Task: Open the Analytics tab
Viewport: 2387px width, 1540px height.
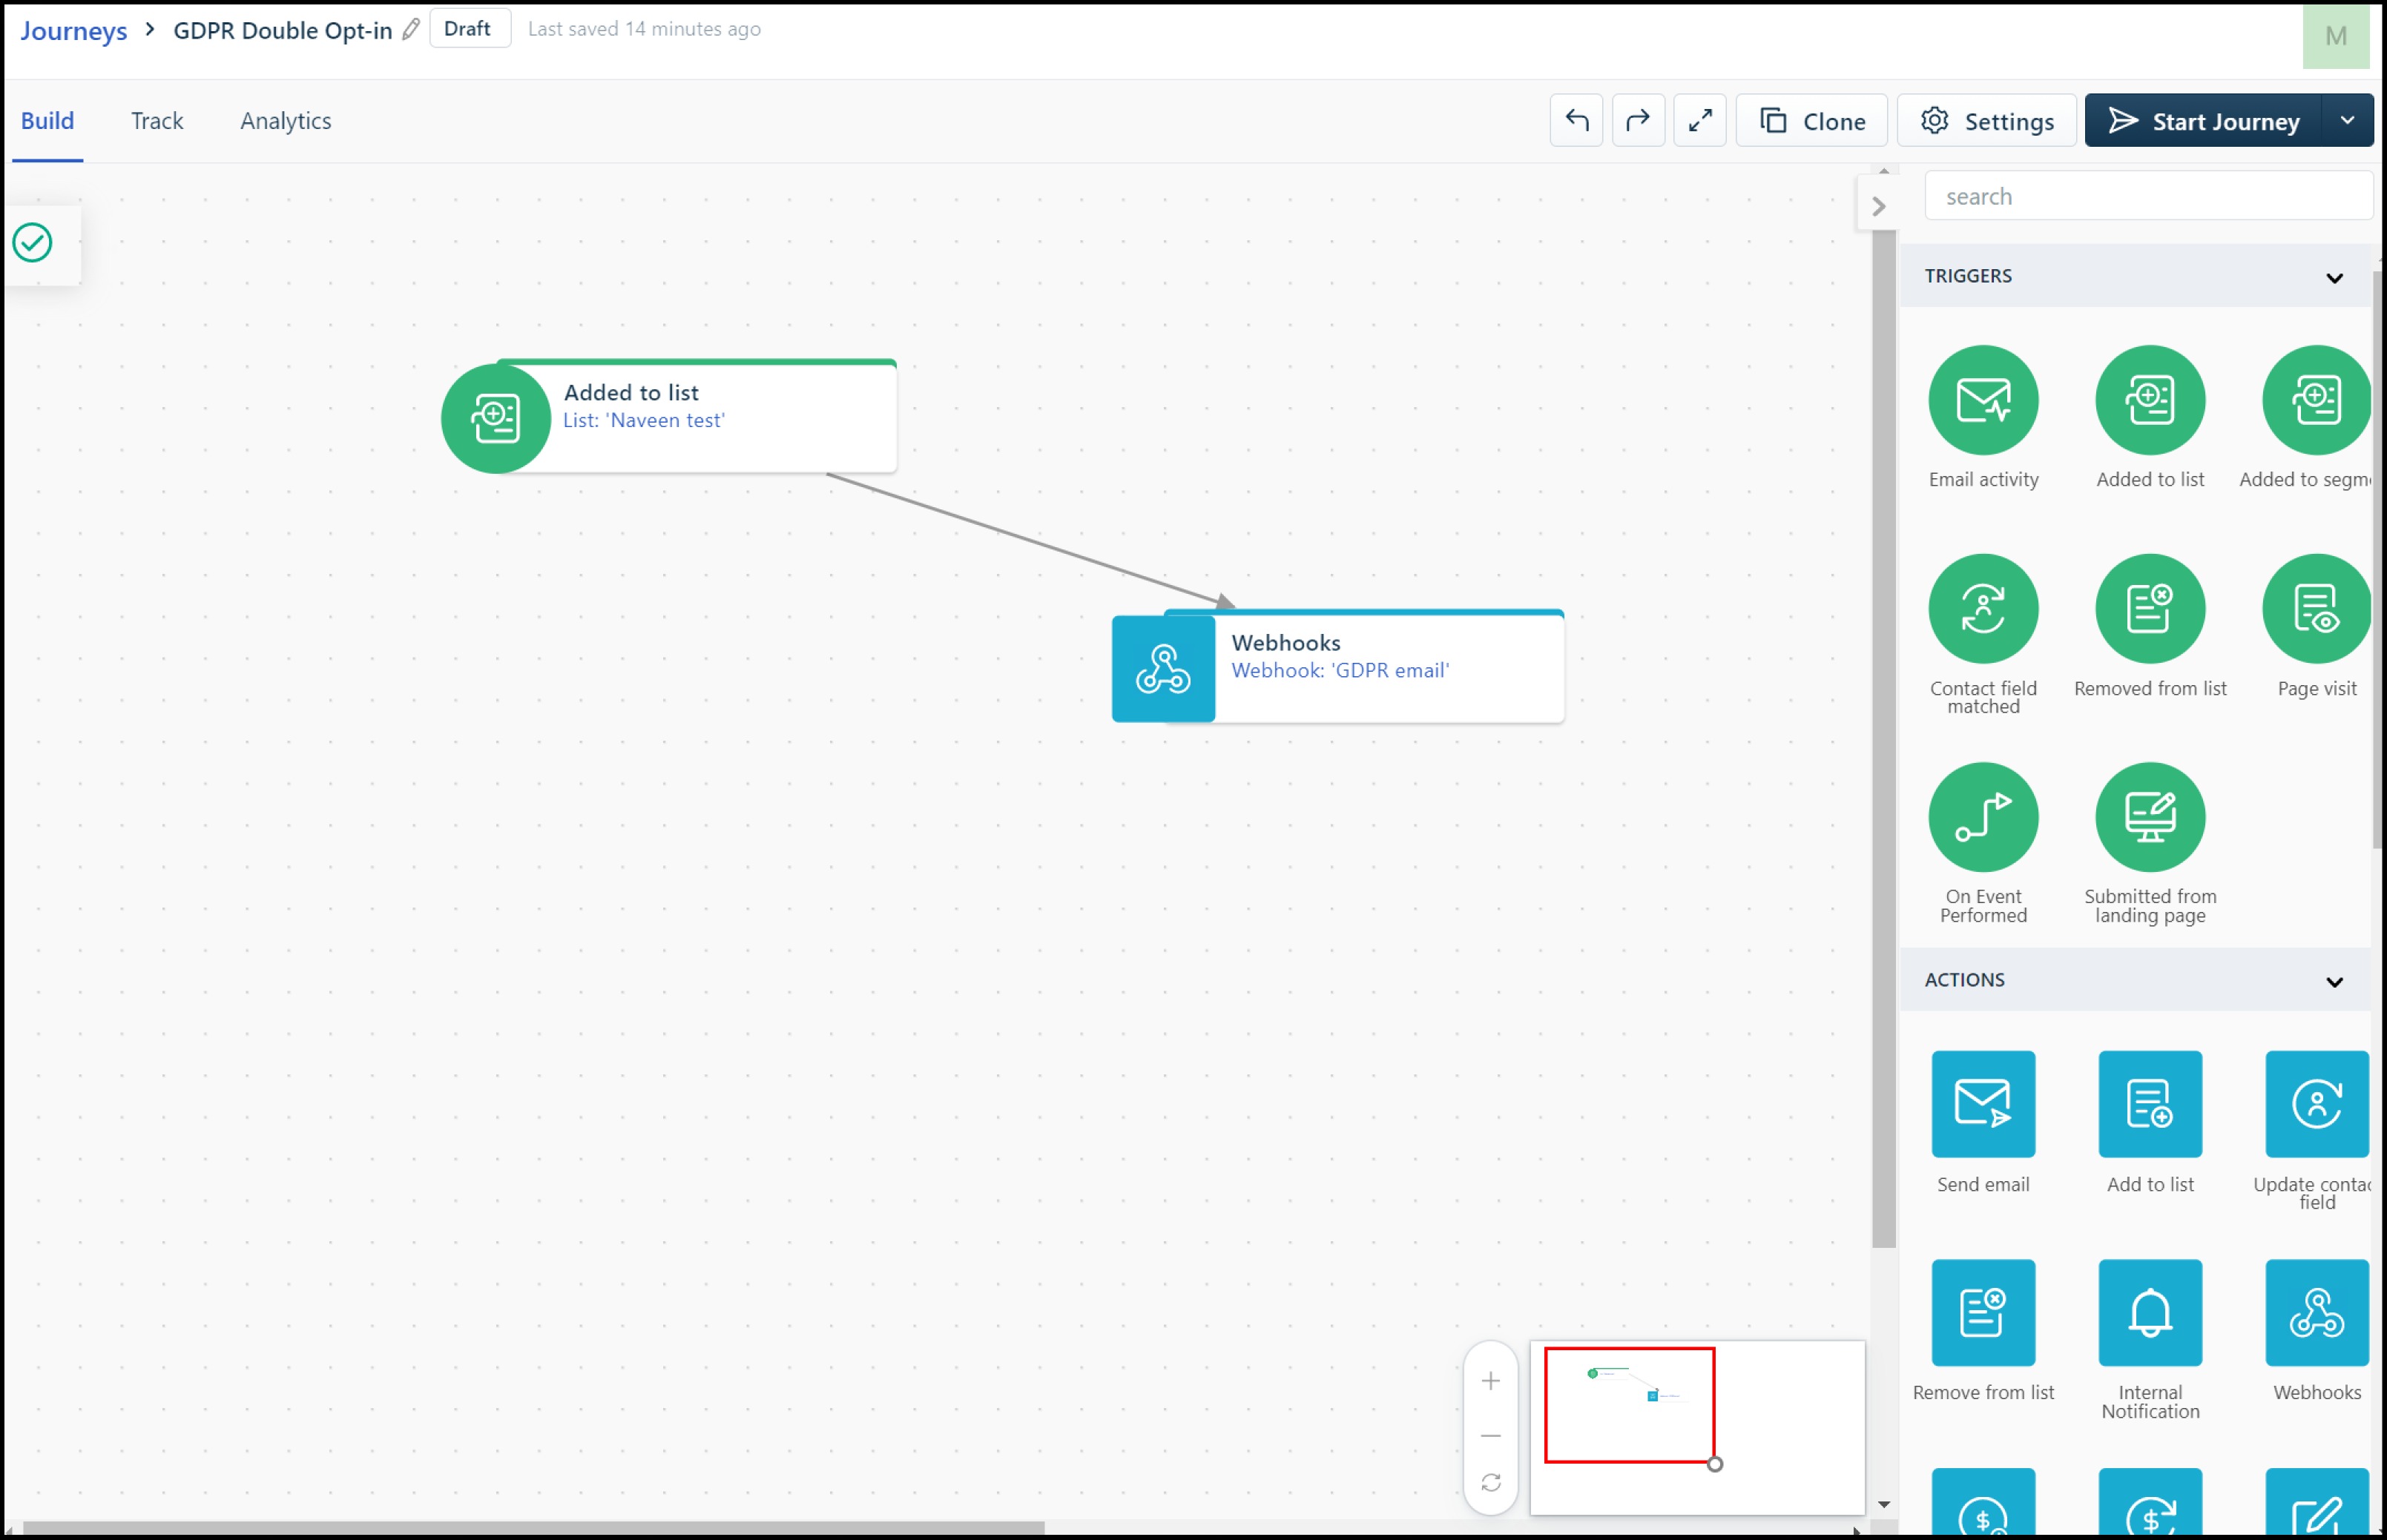Action: tap(285, 121)
